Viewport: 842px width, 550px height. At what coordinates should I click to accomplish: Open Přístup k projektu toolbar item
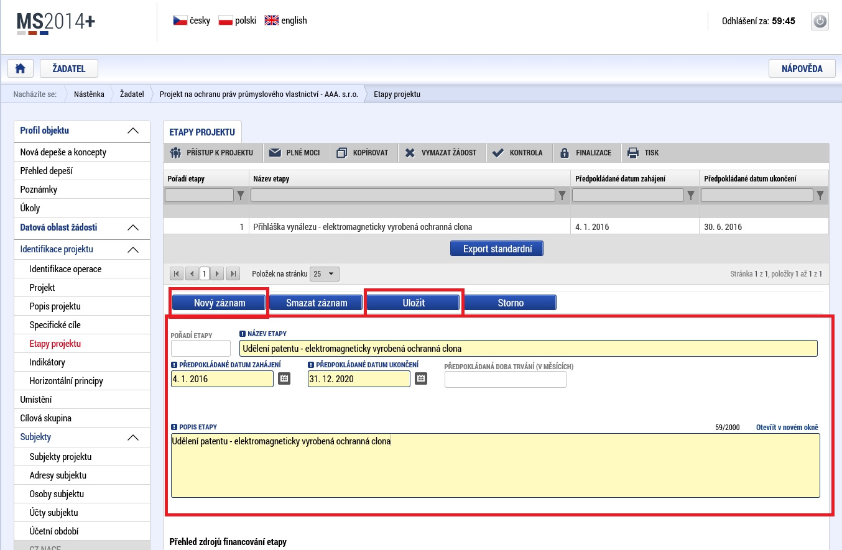[212, 152]
